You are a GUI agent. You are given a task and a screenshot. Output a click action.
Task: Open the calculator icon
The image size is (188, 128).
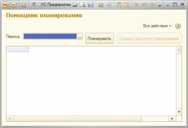pos(118,5)
